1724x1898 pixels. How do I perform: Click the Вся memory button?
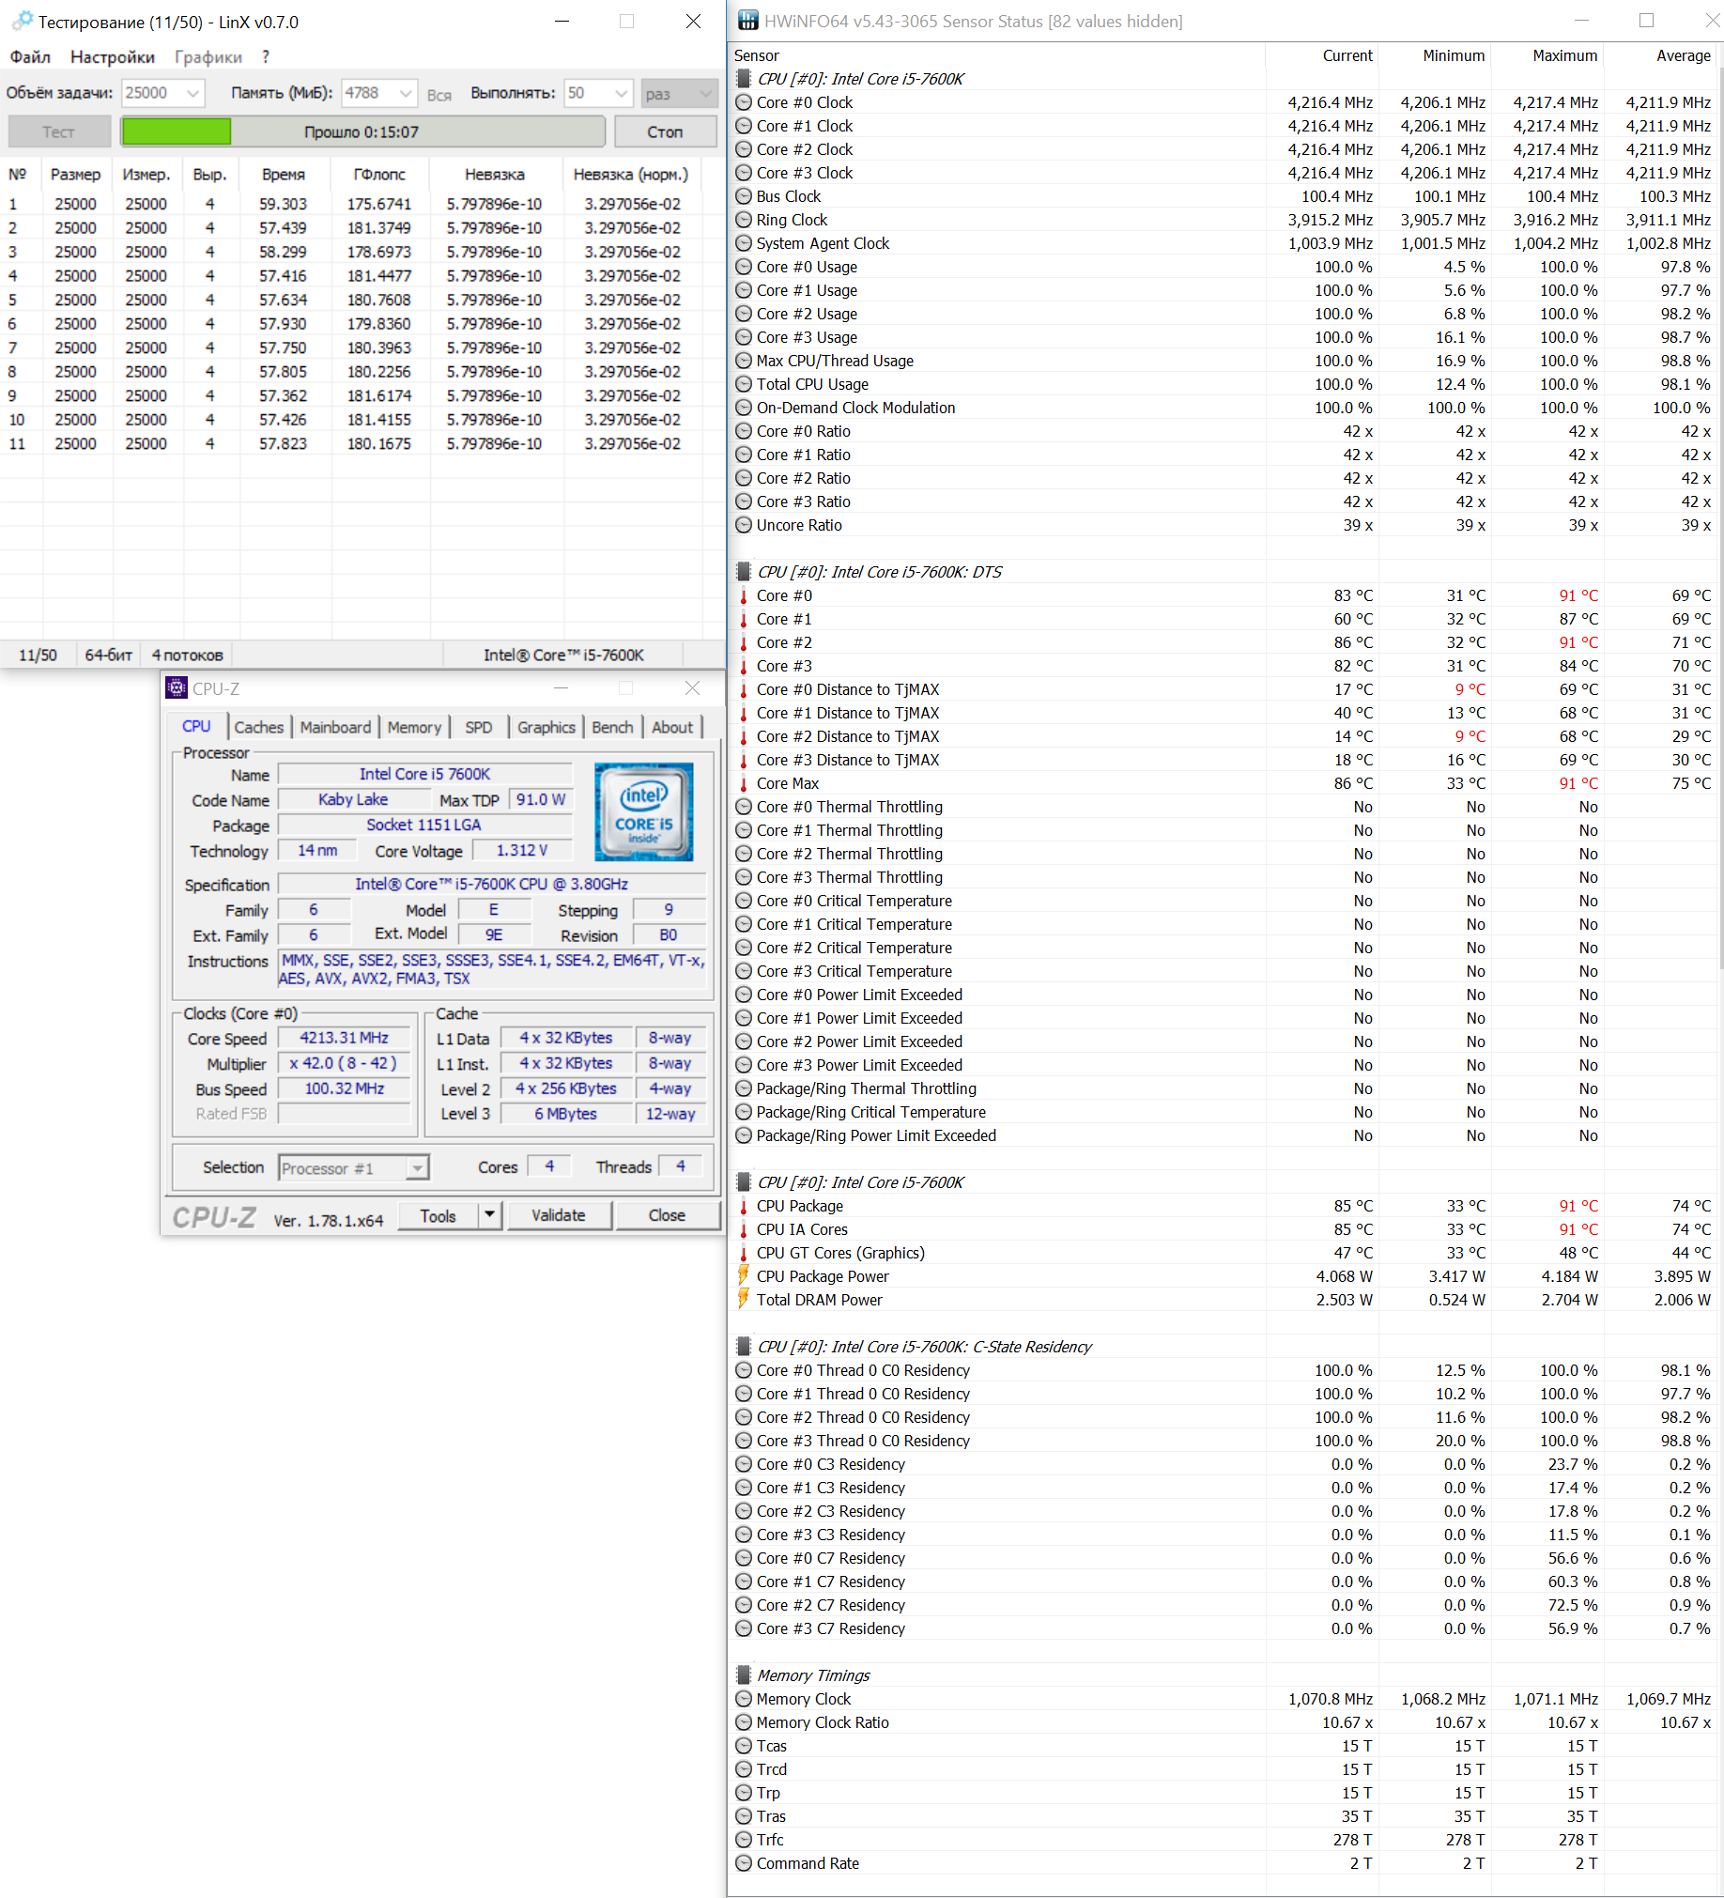pos(439,94)
